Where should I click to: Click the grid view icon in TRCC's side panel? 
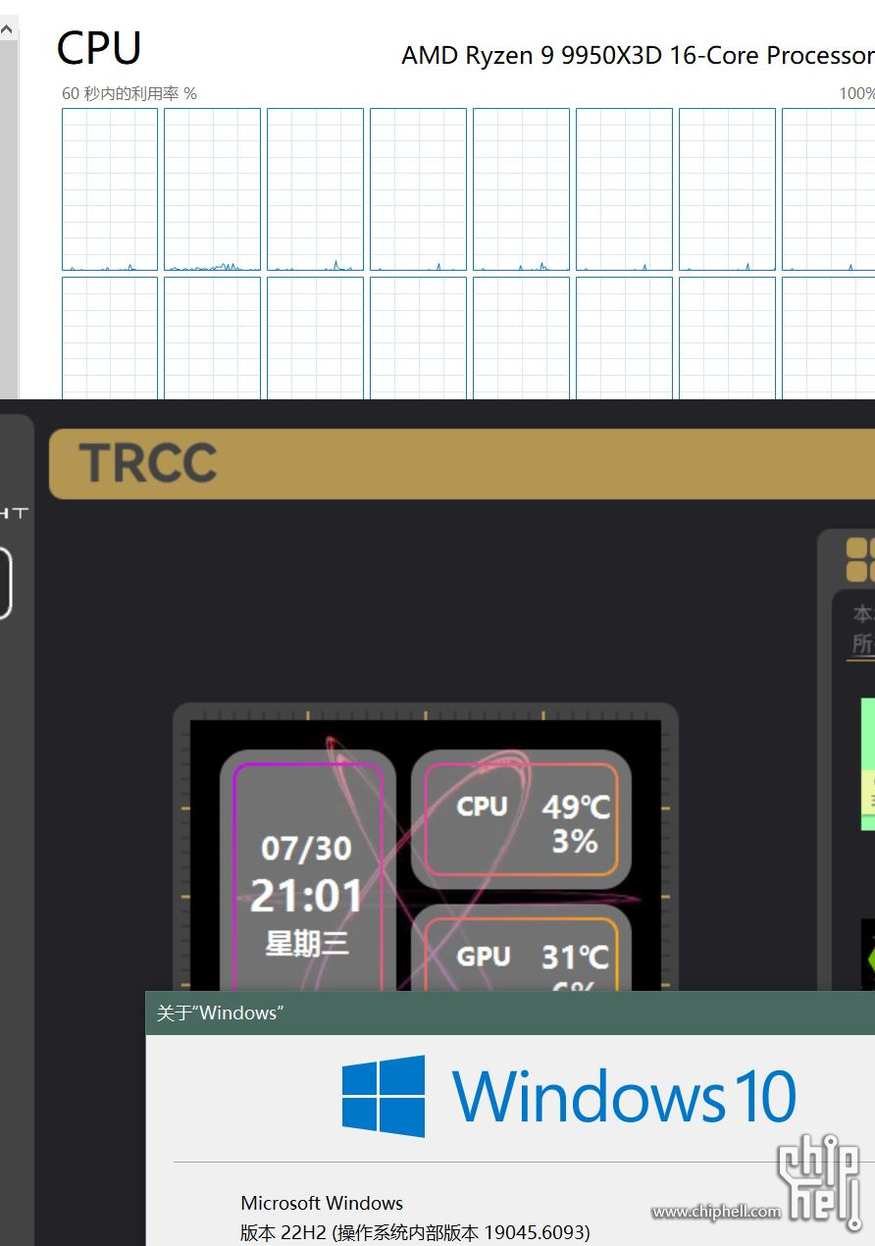click(x=860, y=559)
